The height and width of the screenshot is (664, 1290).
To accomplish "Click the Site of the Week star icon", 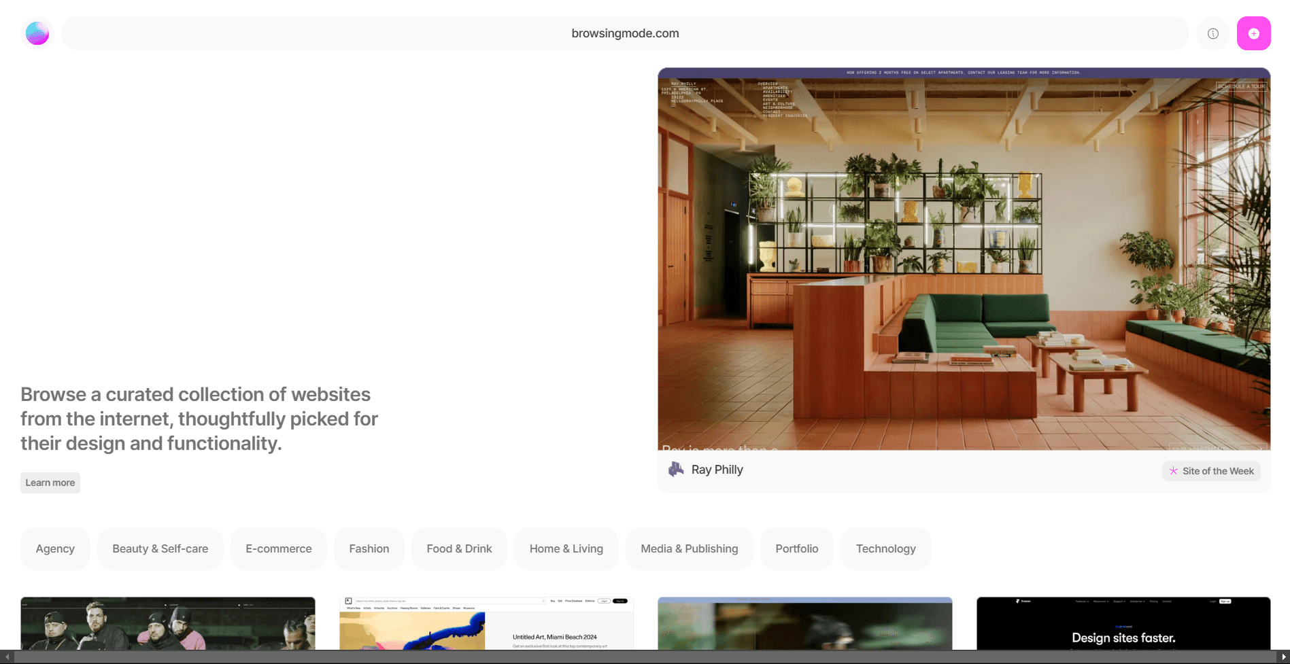I will click(x=1174, y=470).
